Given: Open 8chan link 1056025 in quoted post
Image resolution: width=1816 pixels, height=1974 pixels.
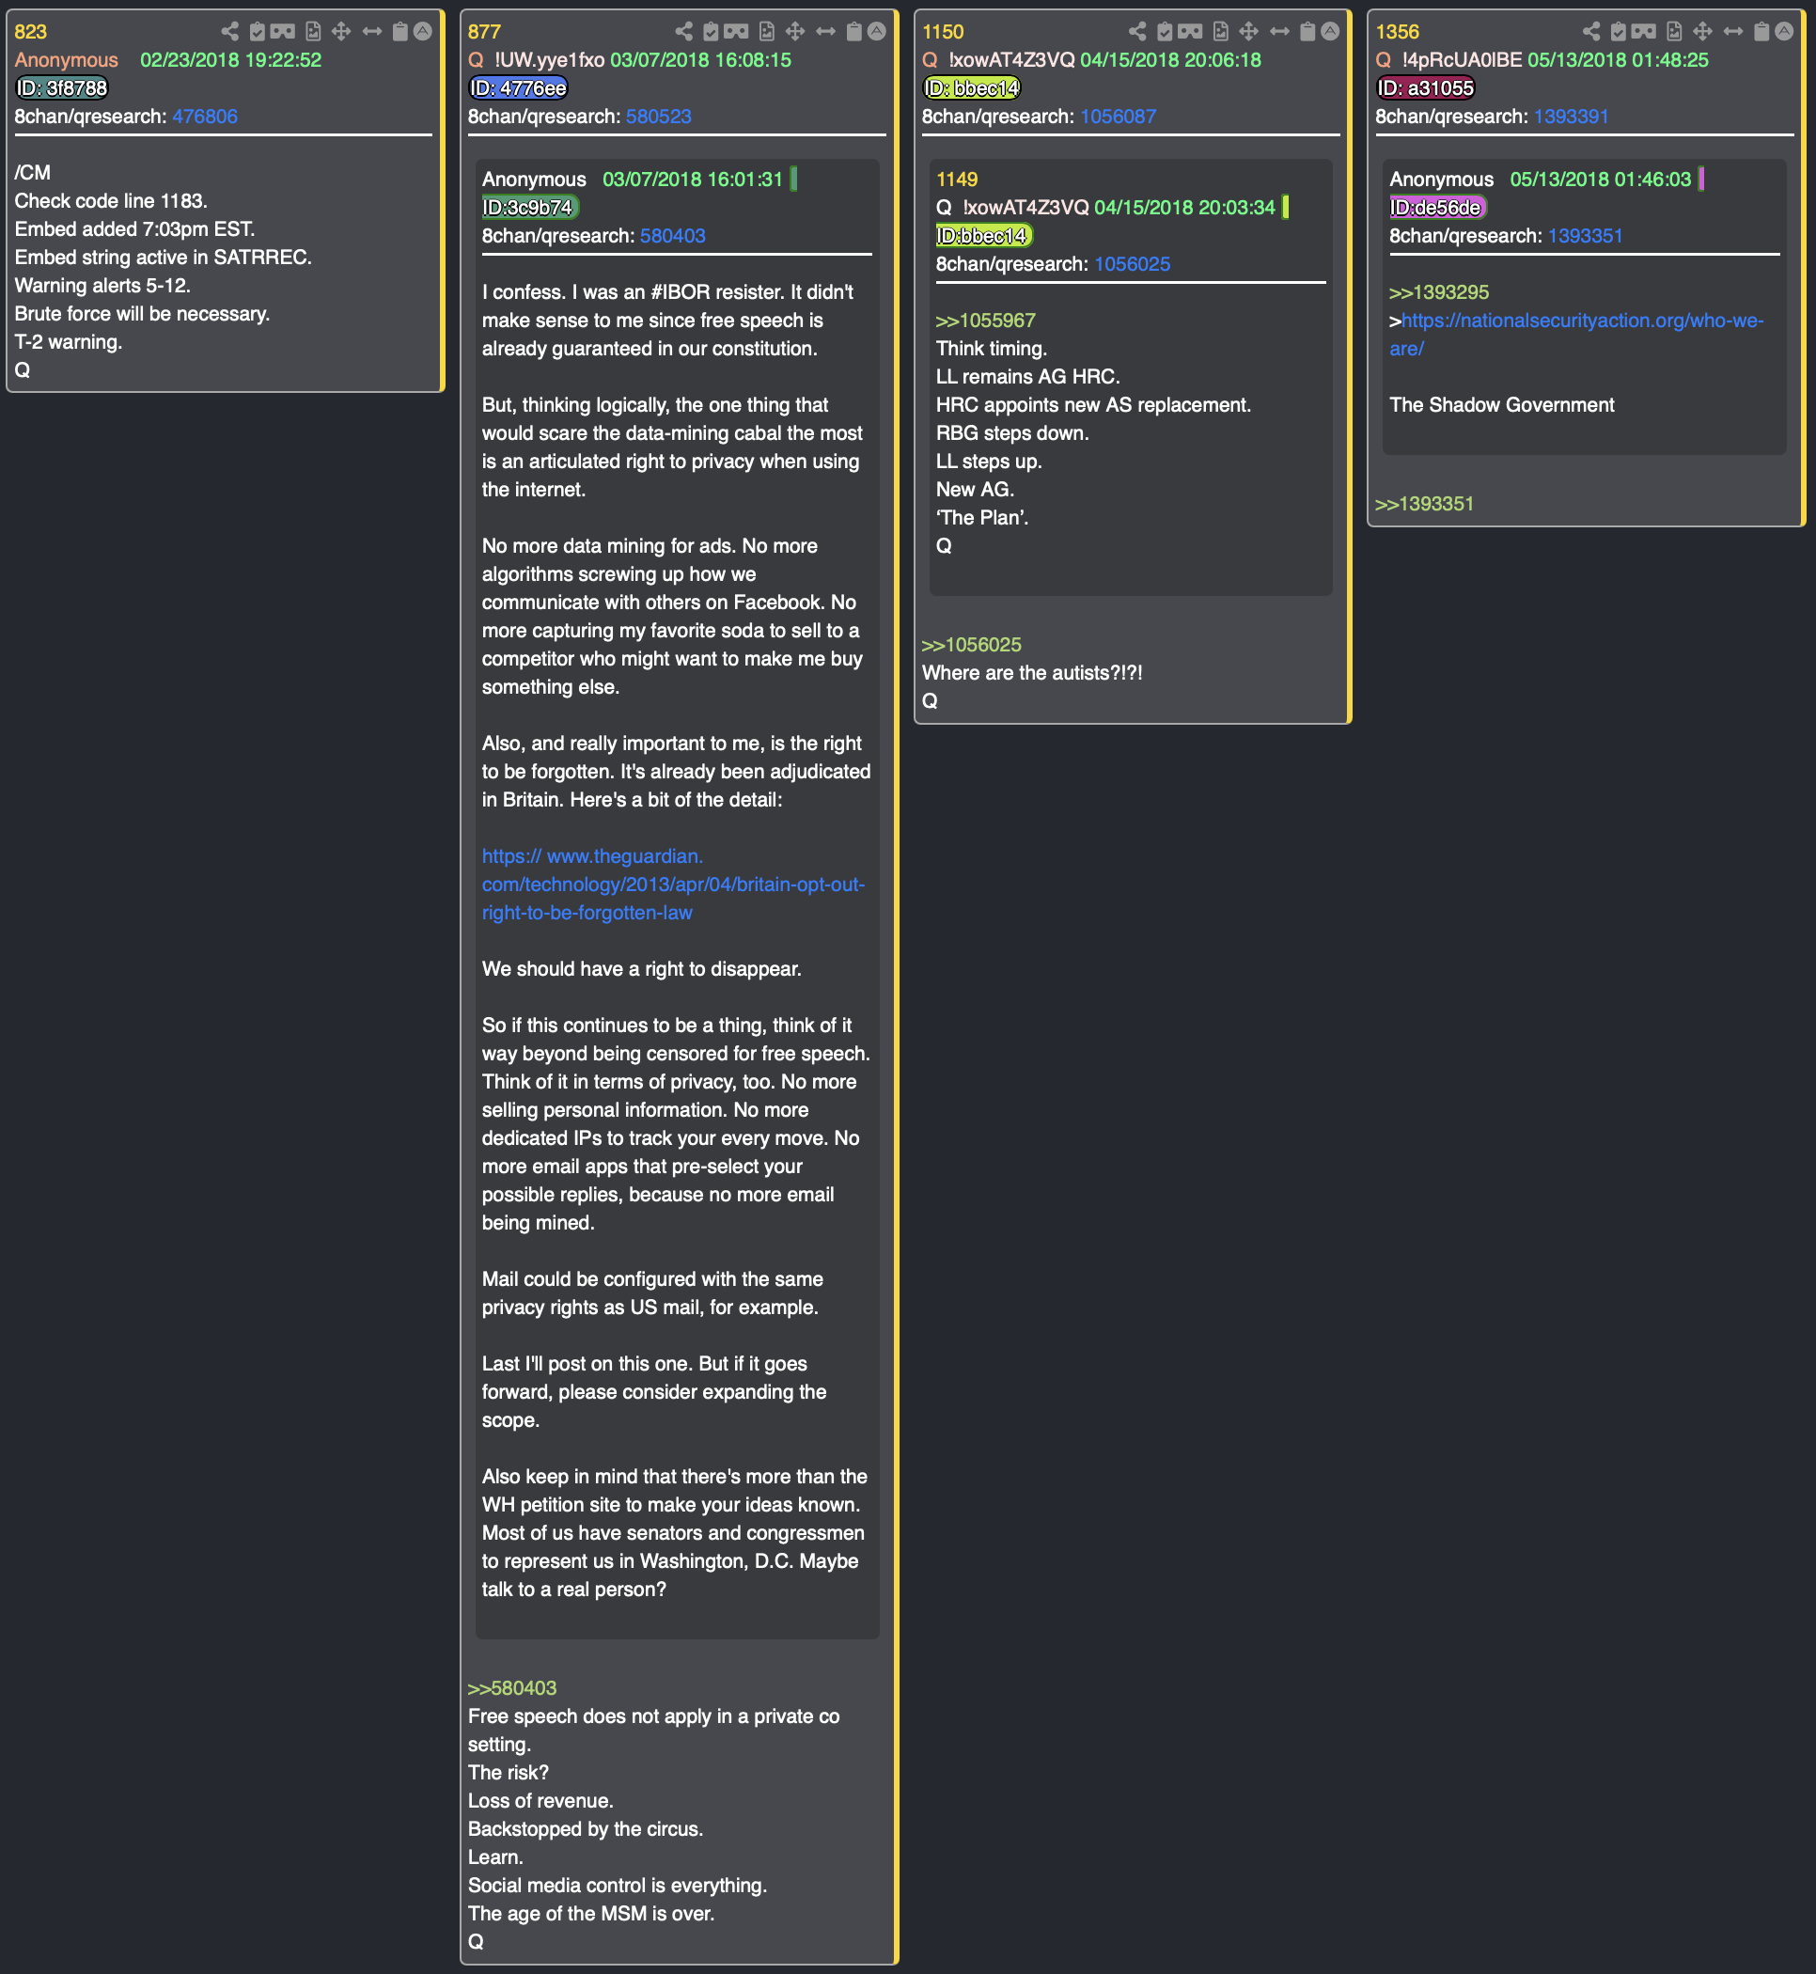Looking at the screenshot, I should click(x=1132, y=264).
